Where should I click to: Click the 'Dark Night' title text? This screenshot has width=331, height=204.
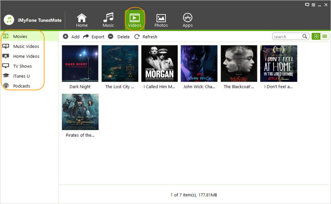(80, 87)
